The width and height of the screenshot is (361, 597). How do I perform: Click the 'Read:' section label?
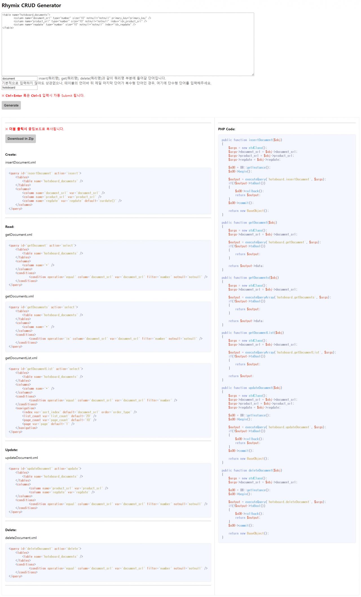(x=10, y=227)
